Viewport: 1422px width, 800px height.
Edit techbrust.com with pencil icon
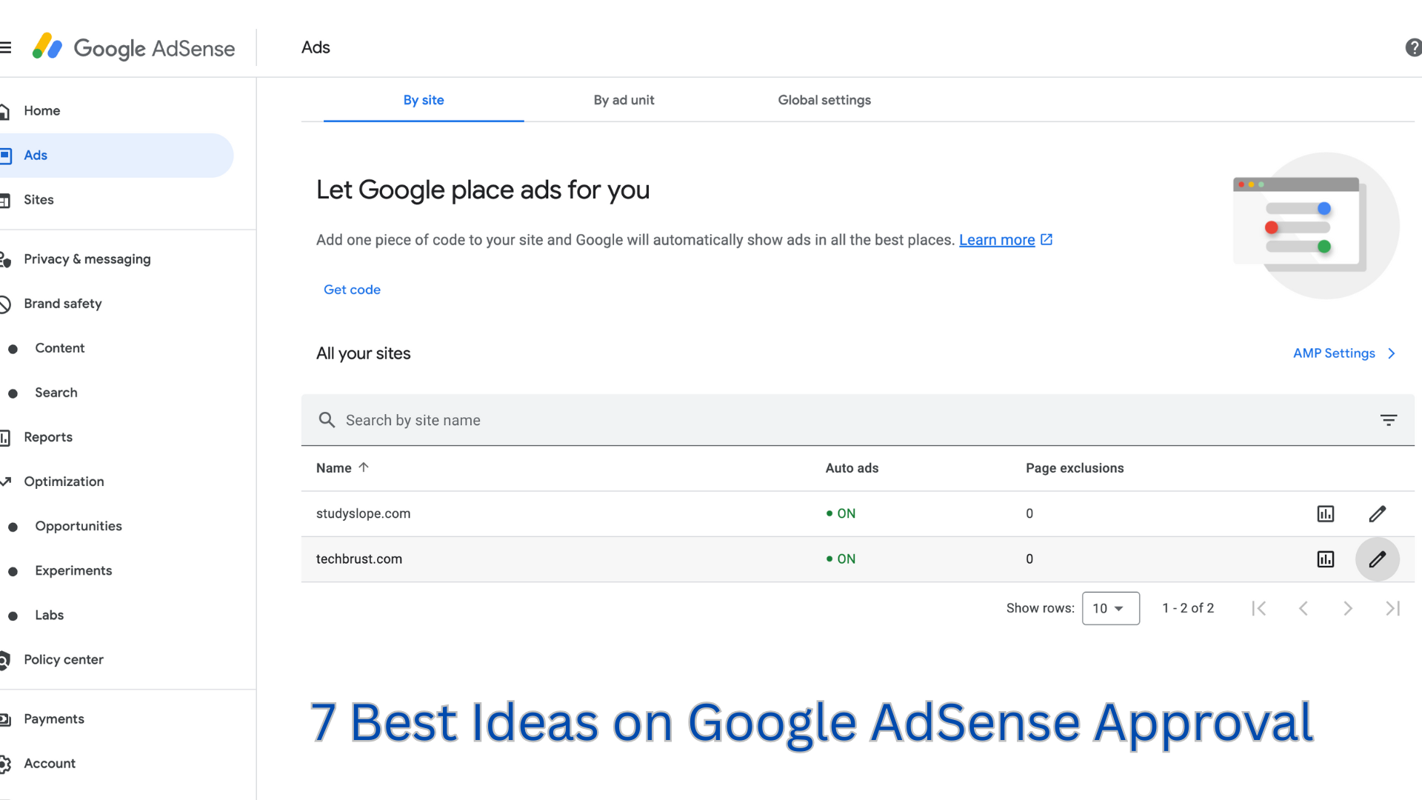pyautogui.click(x=1378, y=559)
